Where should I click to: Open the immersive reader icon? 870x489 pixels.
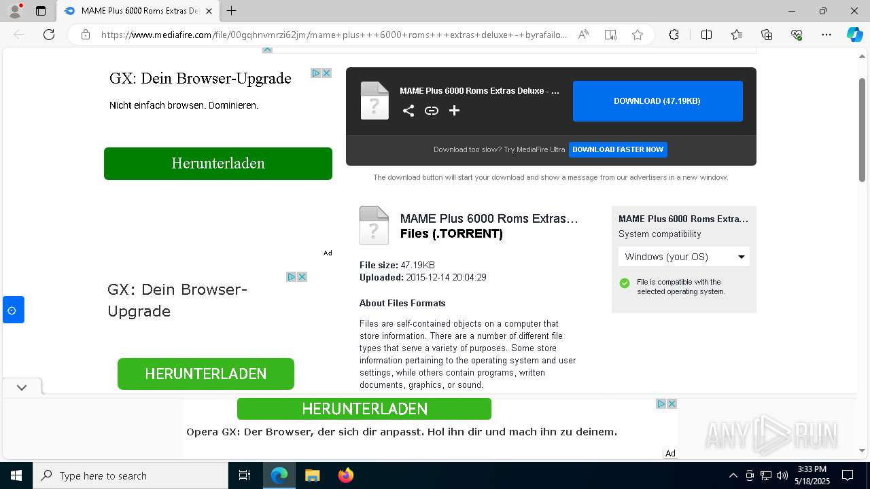pyautogui.click(x=610, y=35)
